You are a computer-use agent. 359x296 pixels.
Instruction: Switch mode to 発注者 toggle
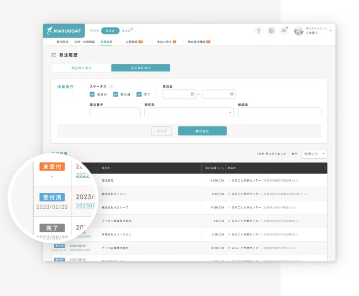pos(110,31)
